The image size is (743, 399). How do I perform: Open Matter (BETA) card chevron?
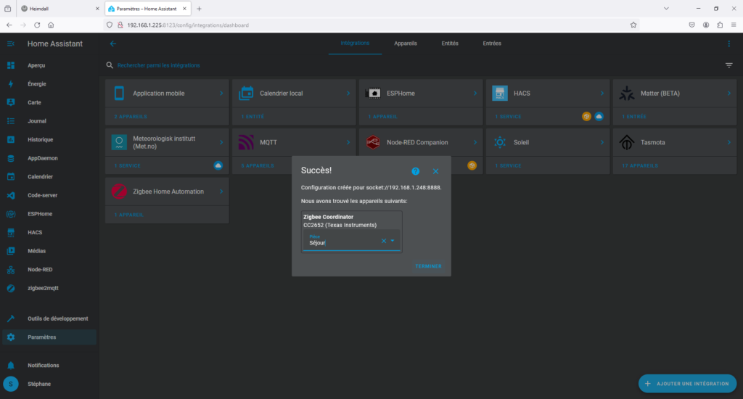pos(729,94)
